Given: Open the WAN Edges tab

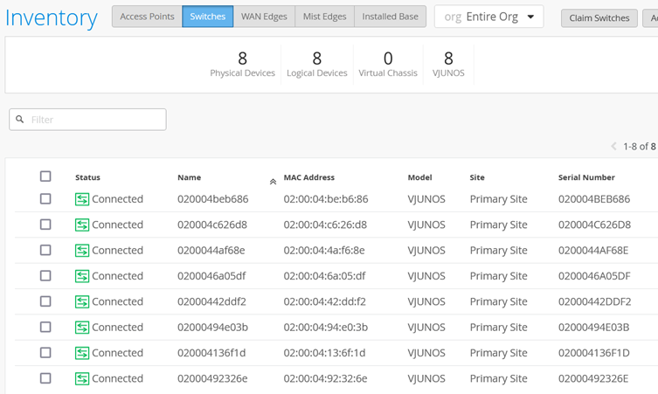Looking at the screenshot, I should coord(262,17).
